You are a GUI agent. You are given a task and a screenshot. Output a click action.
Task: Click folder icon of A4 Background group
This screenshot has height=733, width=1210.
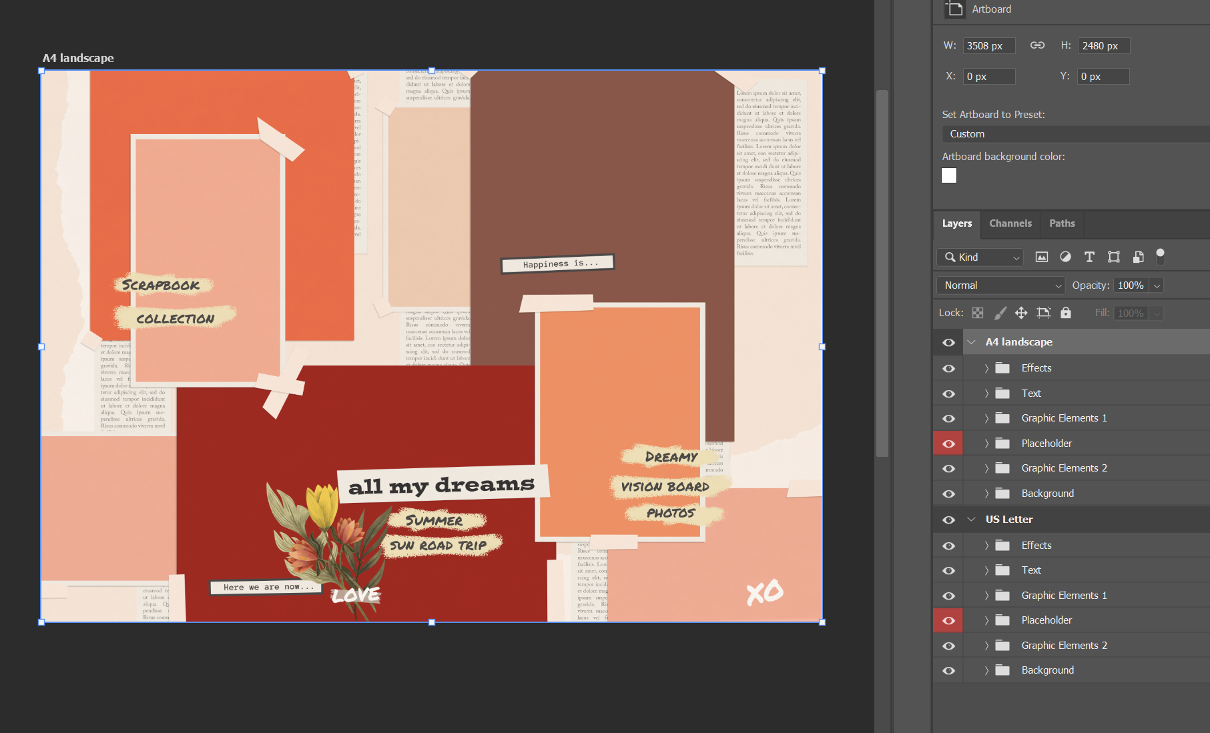tap(1002, 494)
